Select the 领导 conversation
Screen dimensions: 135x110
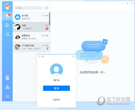pos(31,27)
